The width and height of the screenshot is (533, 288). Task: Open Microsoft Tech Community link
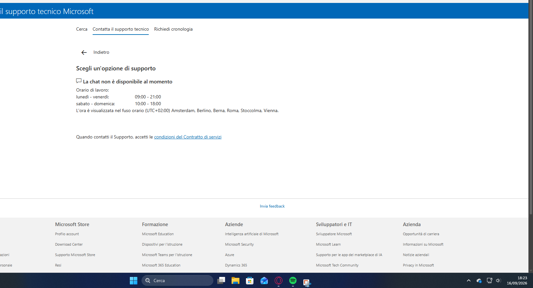click(337, 265)
